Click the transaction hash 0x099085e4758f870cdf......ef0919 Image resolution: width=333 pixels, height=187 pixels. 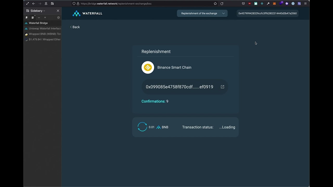point(180,87)
